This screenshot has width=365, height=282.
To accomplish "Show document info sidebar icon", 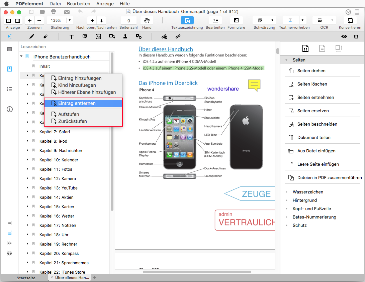I will pyautogui.click(x=10, y=109).
